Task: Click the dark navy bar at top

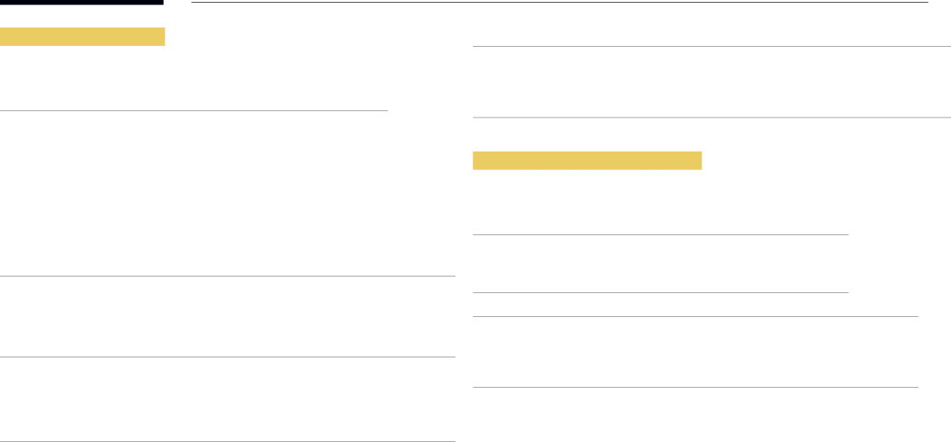Action: point(82,2)
